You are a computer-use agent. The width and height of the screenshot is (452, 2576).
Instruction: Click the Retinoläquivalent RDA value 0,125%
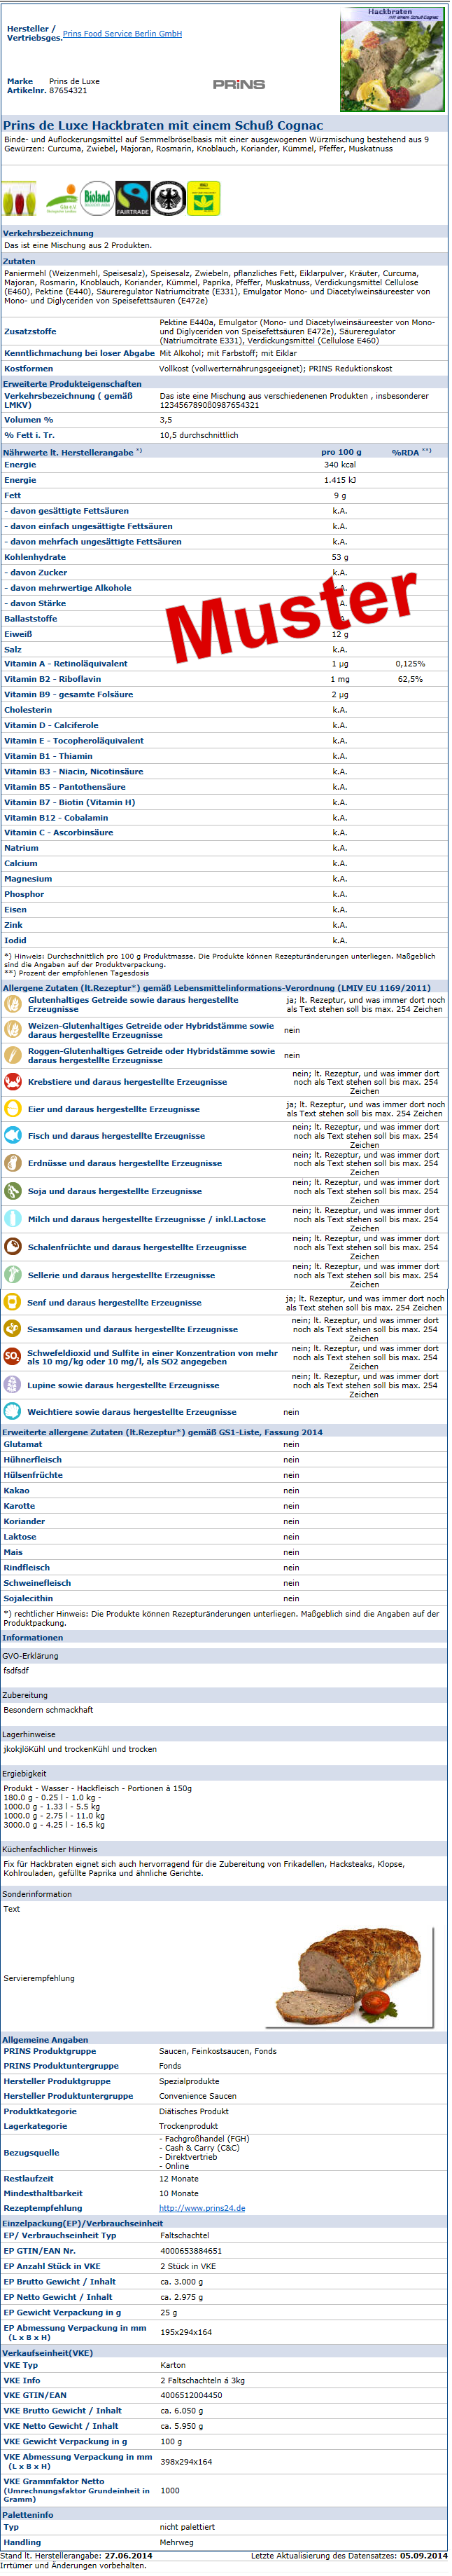coord(410,663)
